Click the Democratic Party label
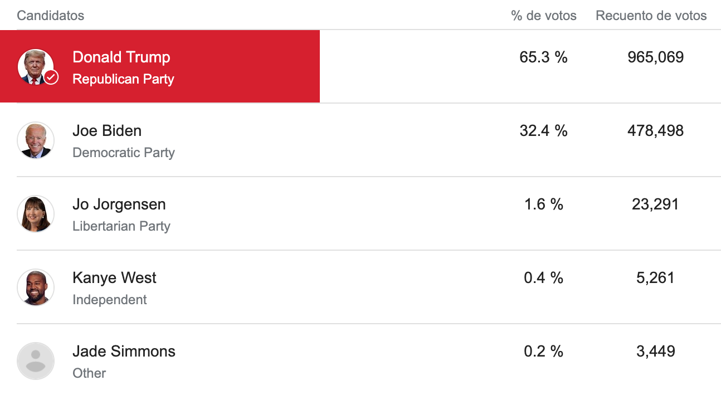 124,153
